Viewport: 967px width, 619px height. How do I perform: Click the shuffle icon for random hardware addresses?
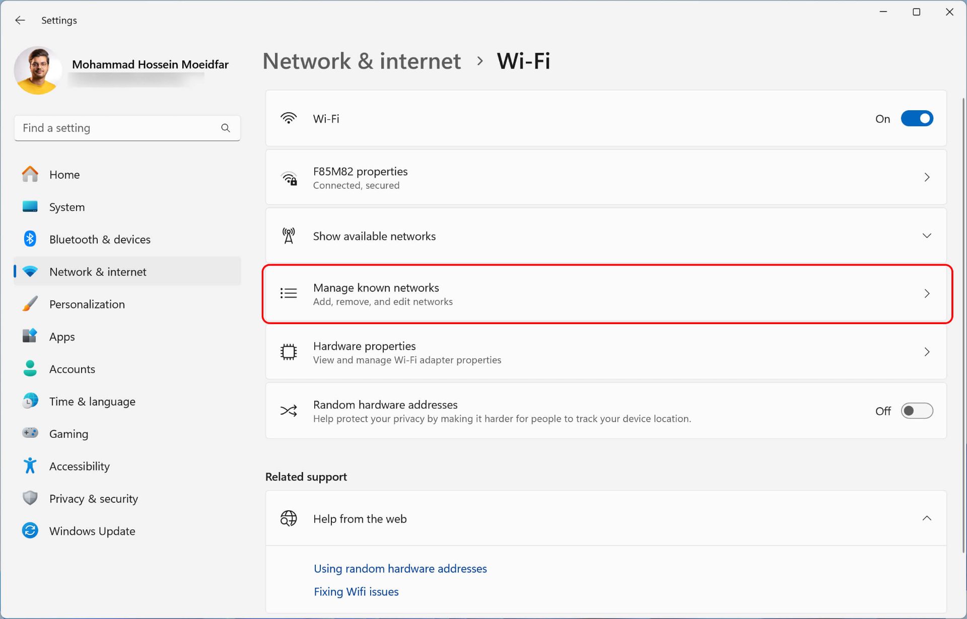(x=289, y=411)
